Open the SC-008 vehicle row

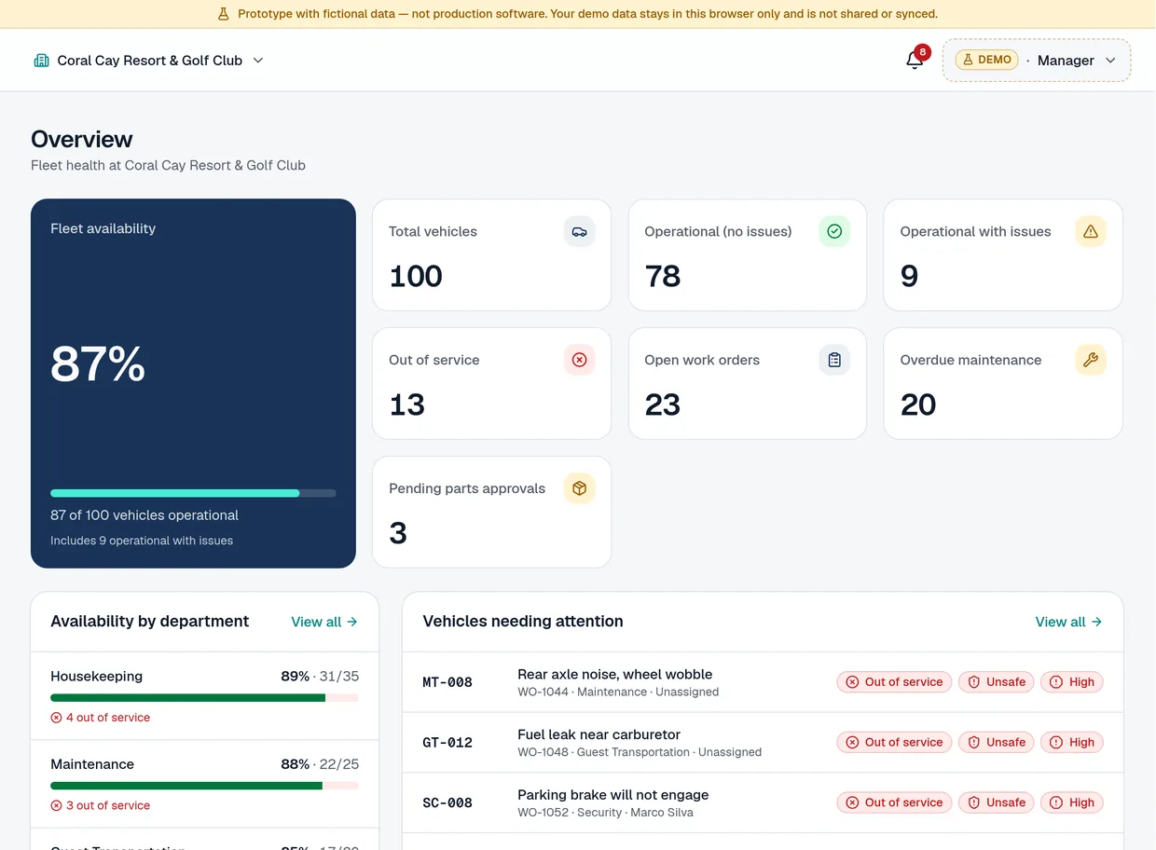[x=763, y=802]
